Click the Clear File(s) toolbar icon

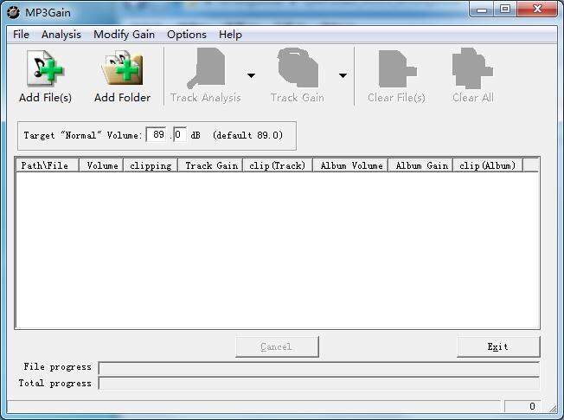pos(397,68)
